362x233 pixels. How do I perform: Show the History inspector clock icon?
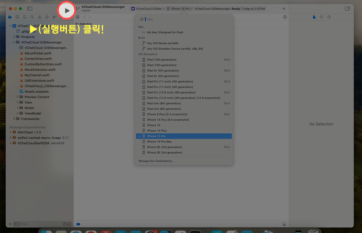322,17
